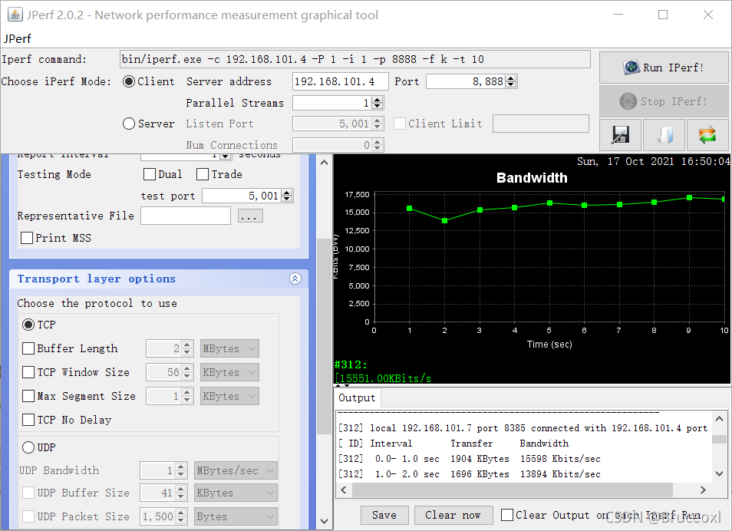Enable the UDP Packet Size checkbox
Viewport: 732px width, 531px height.
pyautogui.click(x=28, y=516)
